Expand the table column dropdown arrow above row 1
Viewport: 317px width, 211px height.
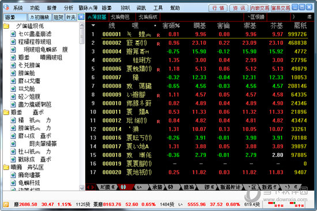pos(93,25)
